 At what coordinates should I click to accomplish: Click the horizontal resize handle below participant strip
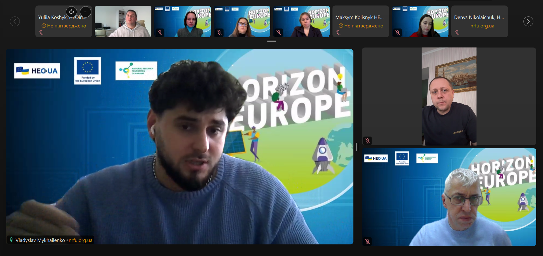pos(272,41)
